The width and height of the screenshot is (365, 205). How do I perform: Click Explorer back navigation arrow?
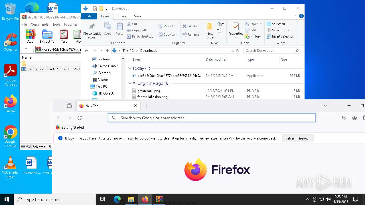coord(86,51)
